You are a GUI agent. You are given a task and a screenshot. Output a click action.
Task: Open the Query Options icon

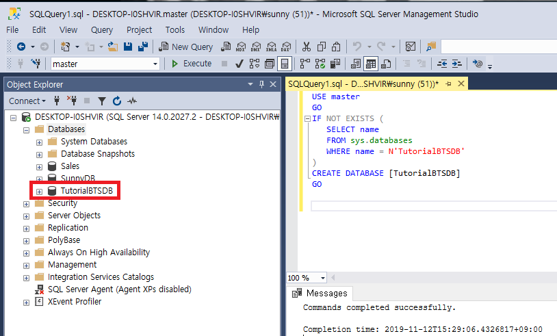pos(270,64)
